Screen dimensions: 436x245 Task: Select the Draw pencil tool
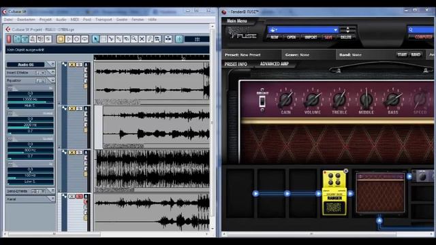point(150,39)
